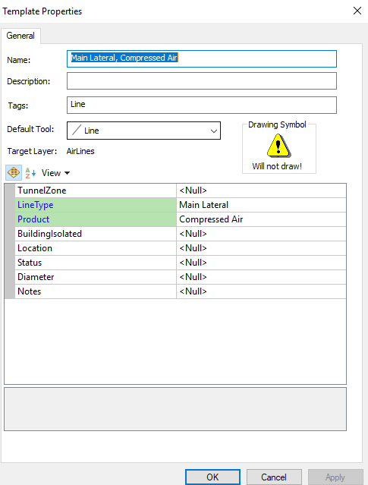Edit the Main Lateral value cell
Viewport: 368px width, 485px height.
pyautogui.click(x=261, y=205)
